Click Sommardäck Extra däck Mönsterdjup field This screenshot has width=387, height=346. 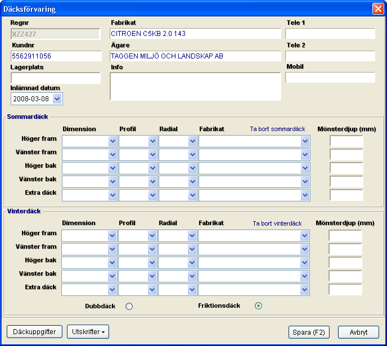(x=346, y=195)
